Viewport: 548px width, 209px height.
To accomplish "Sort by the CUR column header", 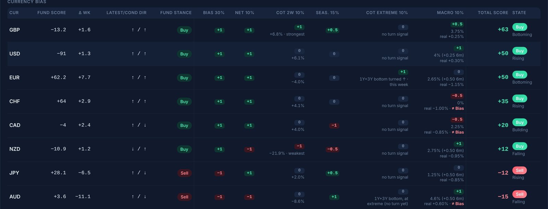I will (x=14, y=13).
